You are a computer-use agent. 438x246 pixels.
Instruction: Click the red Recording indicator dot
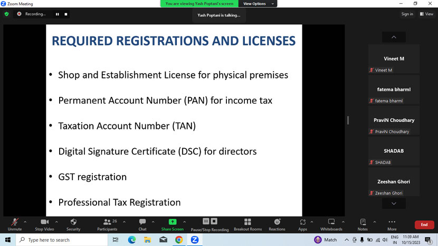pyautogui.click(x=19, y=14)
